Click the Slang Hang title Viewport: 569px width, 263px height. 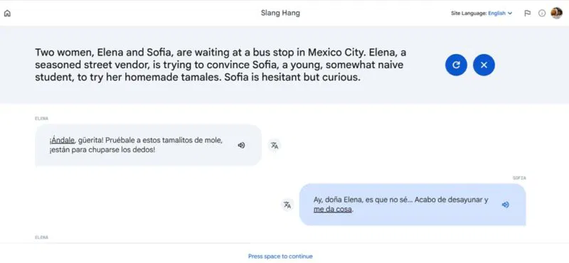click(280, 13)
